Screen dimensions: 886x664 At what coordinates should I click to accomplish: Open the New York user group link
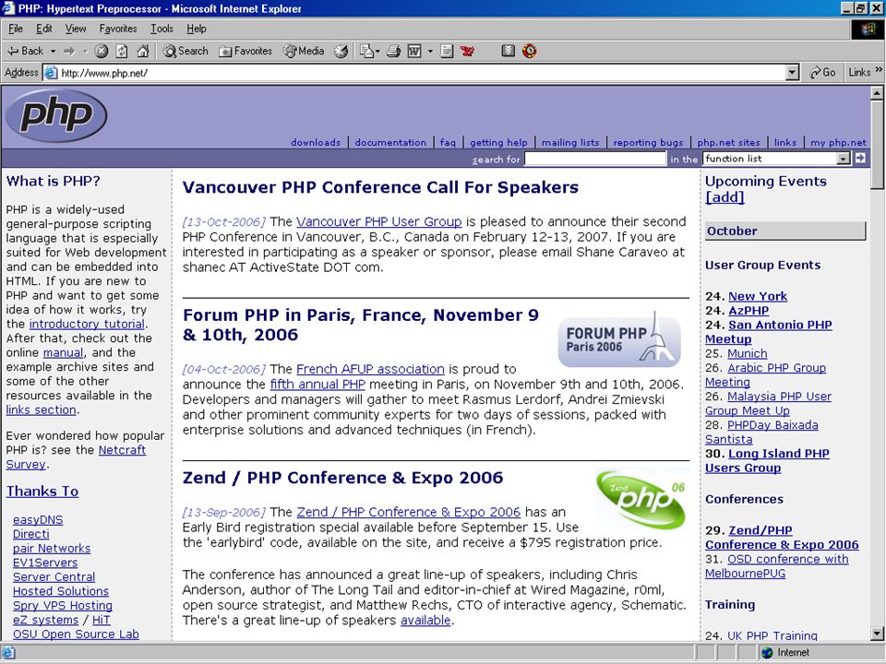pos(758,296)
